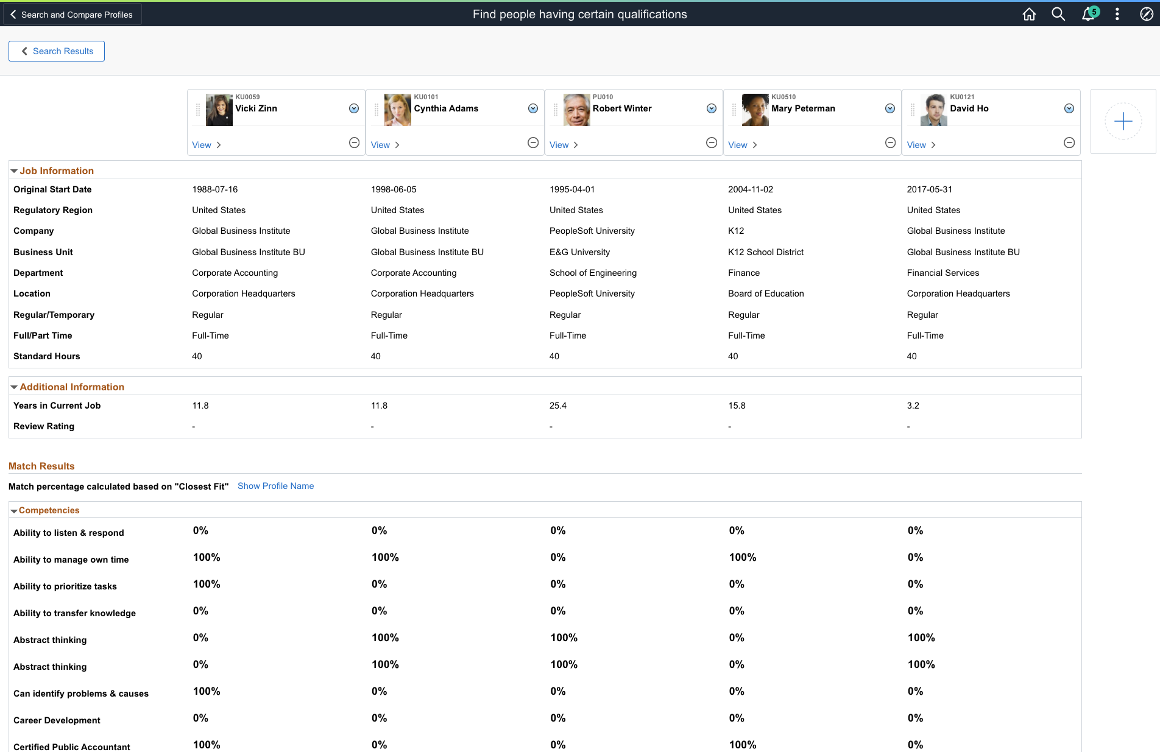Return to Search Results

[x=57, y=51]
